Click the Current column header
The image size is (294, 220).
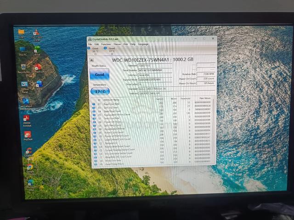coord(159,99)
